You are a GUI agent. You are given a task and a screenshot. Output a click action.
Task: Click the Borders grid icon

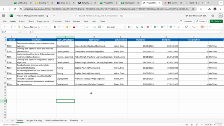[x=59, y=27]
